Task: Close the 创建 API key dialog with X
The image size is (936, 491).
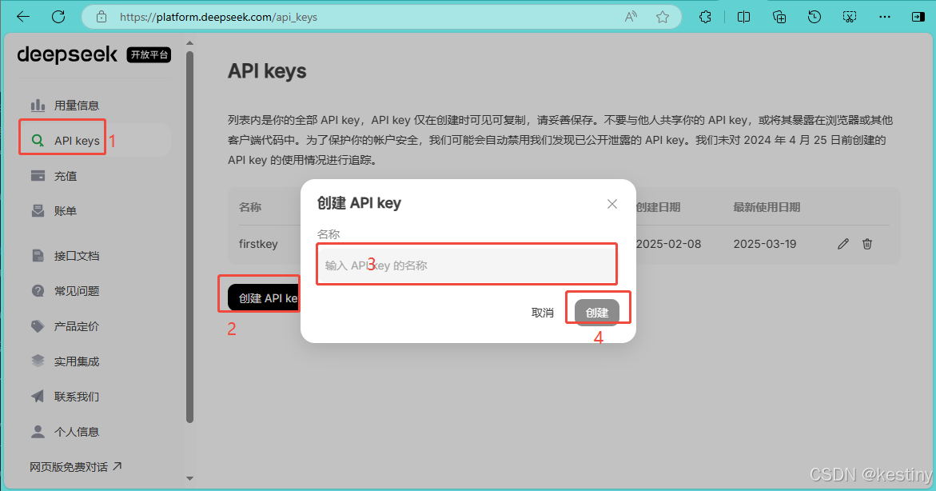Action: tap(611, 204)
